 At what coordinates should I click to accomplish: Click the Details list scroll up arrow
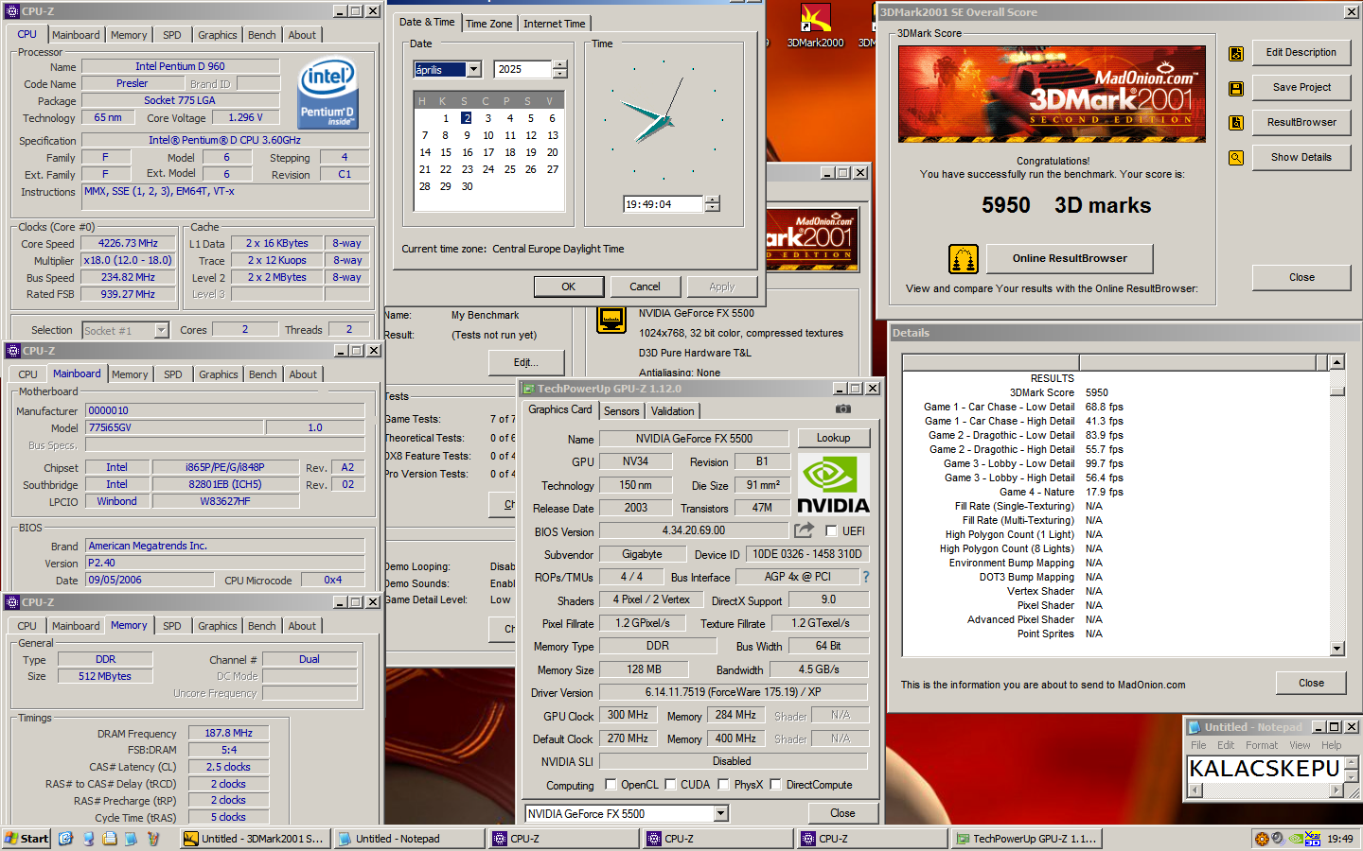pyautogui.click(x=1336, y=362)
